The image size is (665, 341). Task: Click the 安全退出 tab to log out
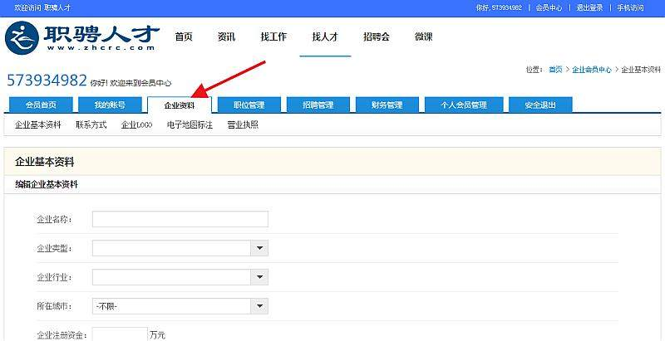point(539,105)
